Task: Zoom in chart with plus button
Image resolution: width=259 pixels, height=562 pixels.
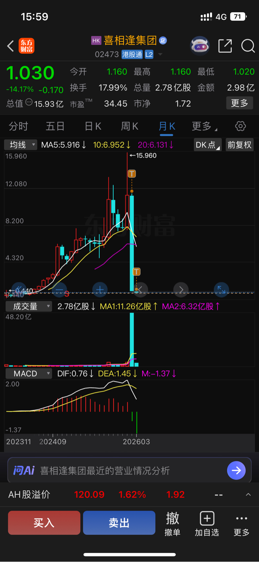Action: [100, 290]
